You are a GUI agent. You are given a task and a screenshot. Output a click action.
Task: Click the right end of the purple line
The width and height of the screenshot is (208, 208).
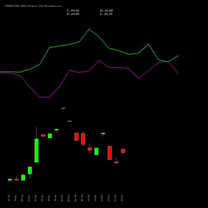click(178, 74)
